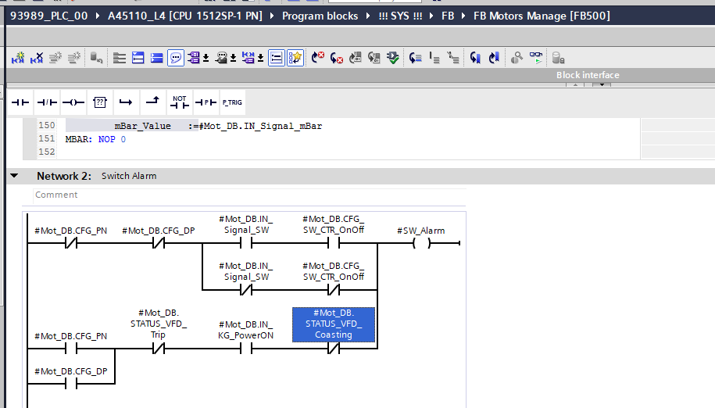Click the Indent text lines icon
The width and height of the screenshot is (715, 408).
click(x=434, y=58)
